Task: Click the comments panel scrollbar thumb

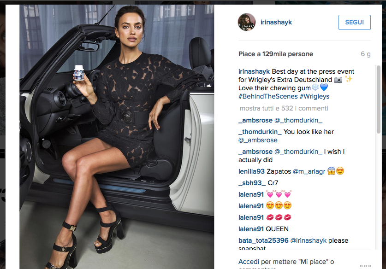Action: point(379,99)
